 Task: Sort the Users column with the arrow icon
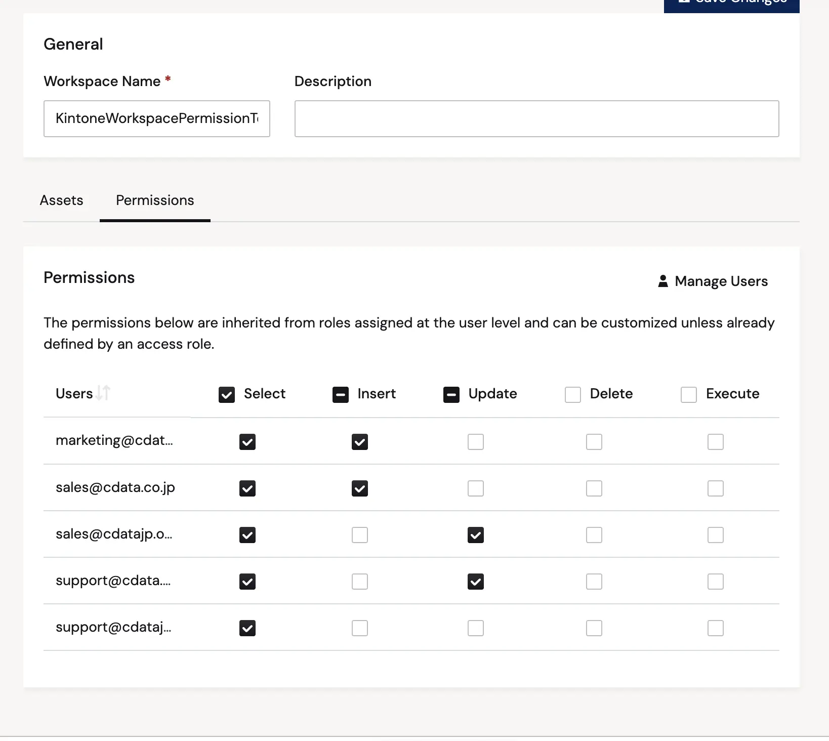[103, 393]
